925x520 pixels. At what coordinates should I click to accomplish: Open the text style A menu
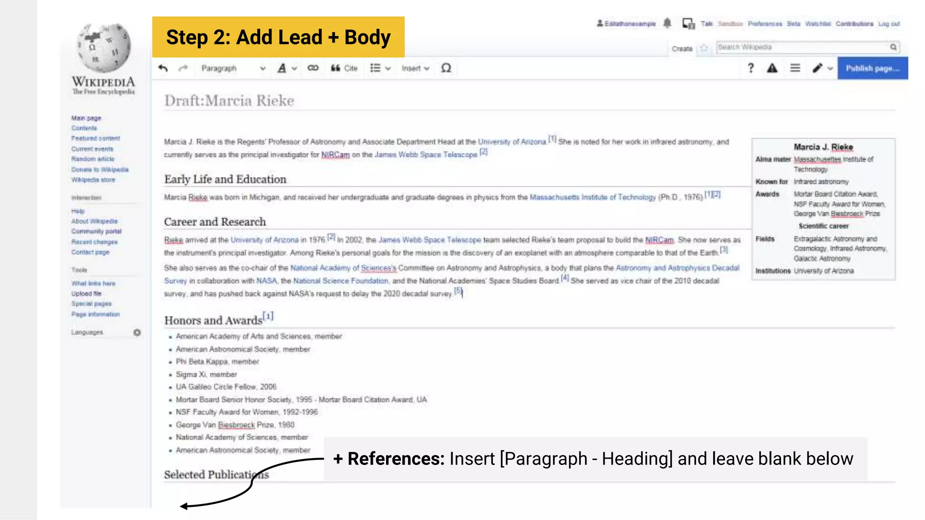pos(287,68)
